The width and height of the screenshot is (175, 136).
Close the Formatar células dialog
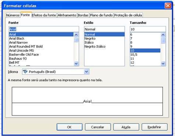point(168,6)
